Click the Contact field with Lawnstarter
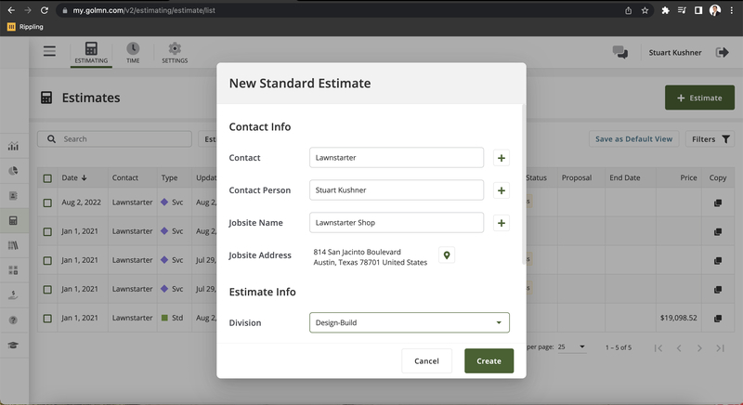The width and height of the screenshot is (743, 405). point(397,157)
